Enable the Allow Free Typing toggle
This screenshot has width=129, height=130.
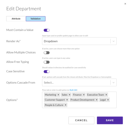[46, 62]
